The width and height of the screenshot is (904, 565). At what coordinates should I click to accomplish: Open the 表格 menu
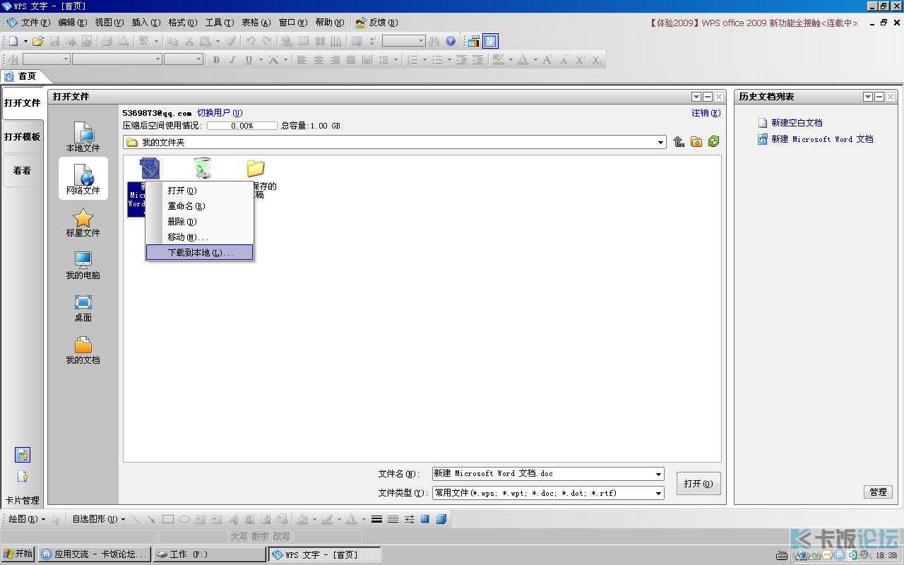click(x=256, y=23)
